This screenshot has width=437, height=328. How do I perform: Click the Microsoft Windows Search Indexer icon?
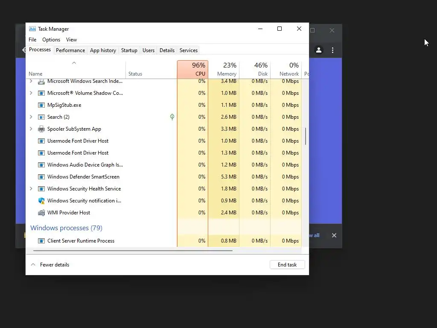[41, 82]
